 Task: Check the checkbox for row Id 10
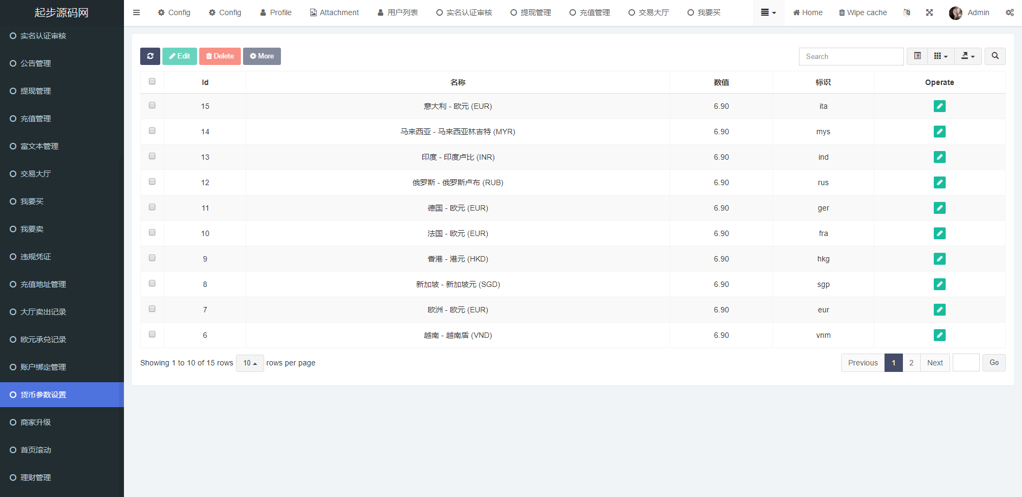tap(152, 232)
